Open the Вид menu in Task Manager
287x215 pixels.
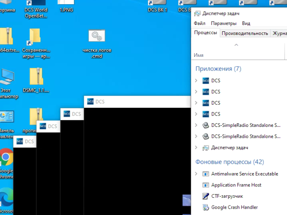pyautogui.click(x=246, y=23)
